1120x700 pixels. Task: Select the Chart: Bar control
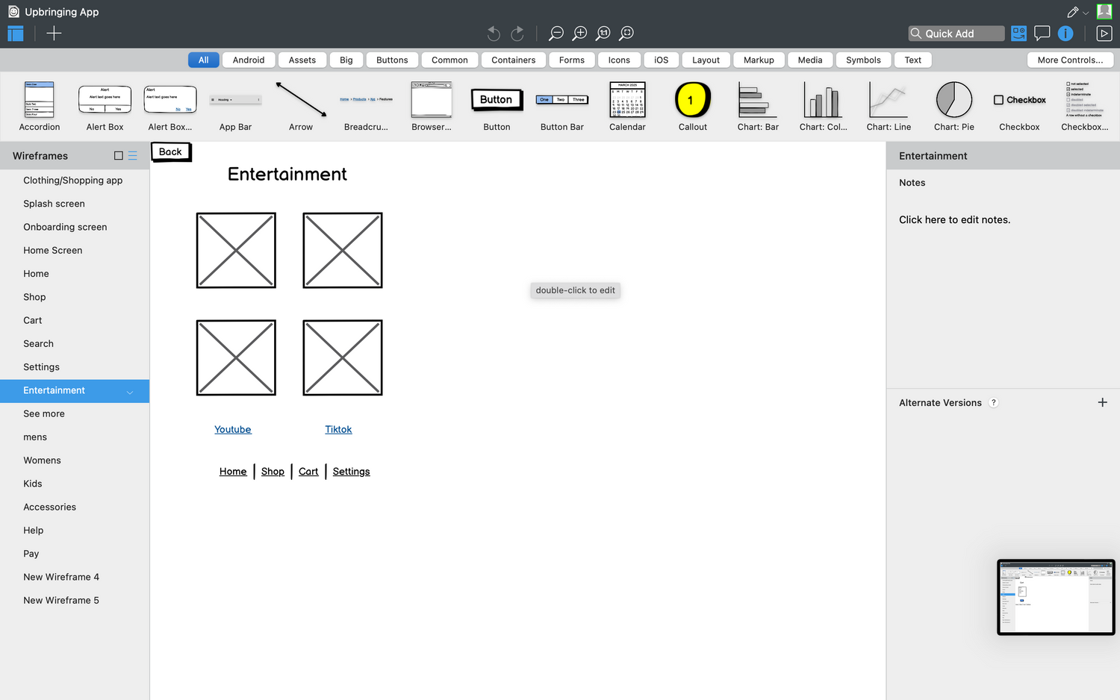pos(758,106)
